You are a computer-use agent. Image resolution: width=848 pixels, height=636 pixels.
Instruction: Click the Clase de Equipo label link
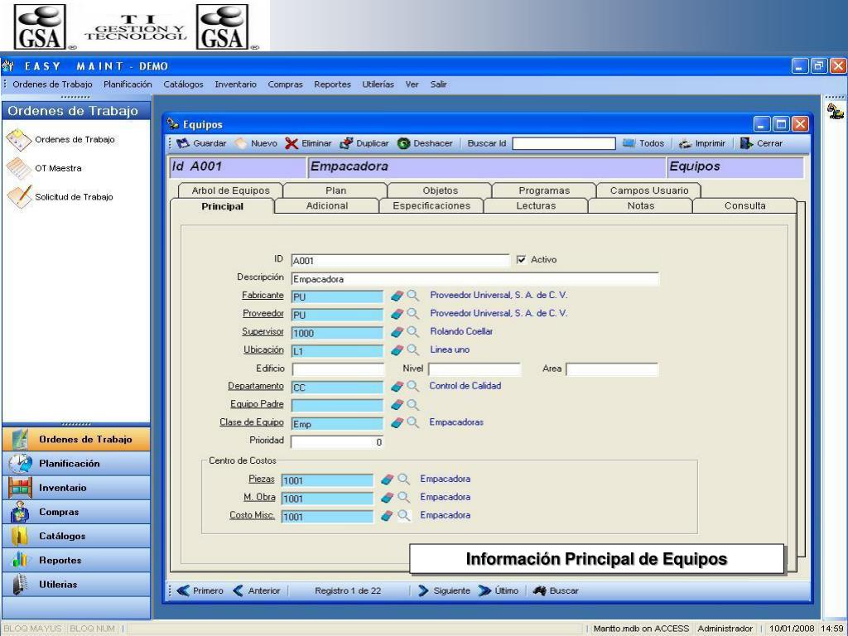[x=252, y=422]
